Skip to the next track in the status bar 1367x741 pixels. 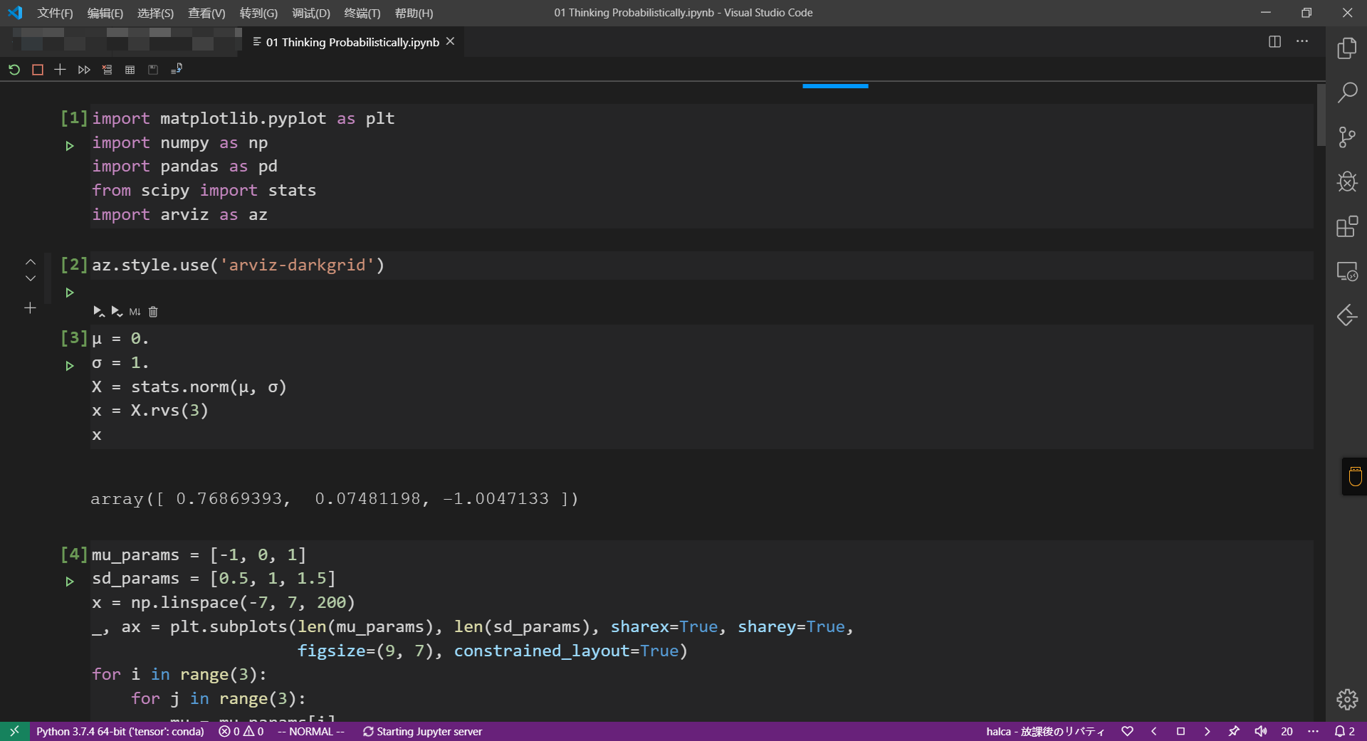(x=1207, y=731)
